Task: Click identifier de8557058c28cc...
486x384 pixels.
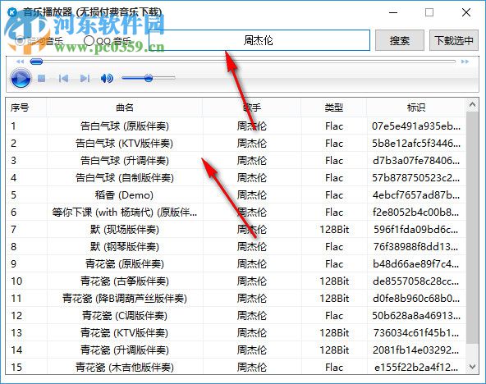Action: click(416, 281)
